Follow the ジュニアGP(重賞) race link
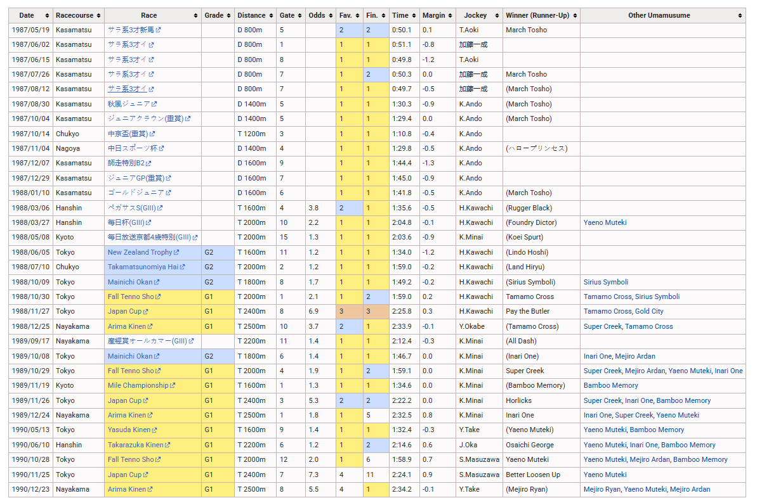769x498 pixels. [136, 178]
